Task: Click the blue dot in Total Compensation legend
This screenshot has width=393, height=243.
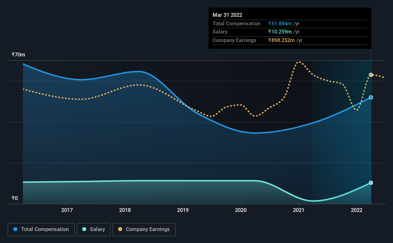Action: pos(15,229)
